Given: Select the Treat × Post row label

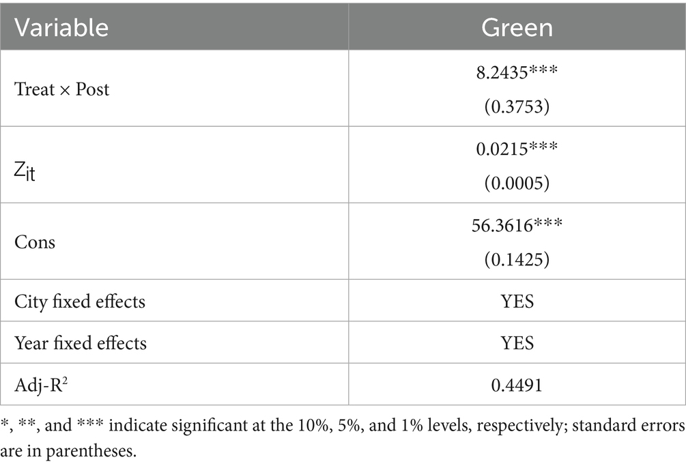Looking at the screenshot, I should pyautogui.click(x=62, y=89).
